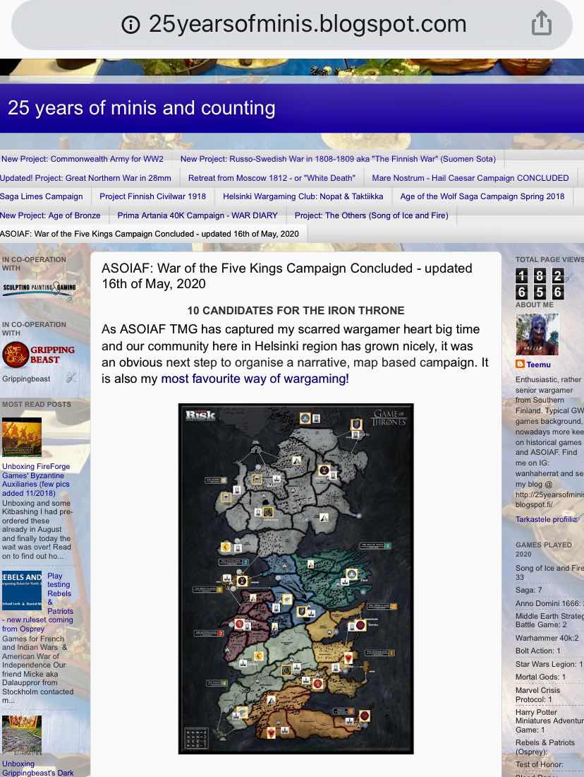The width and height of the screenshot is (584, 777).
Task: Open 'Age of the Wolf Saga Campaign' tab
Action: click(482, 196)
